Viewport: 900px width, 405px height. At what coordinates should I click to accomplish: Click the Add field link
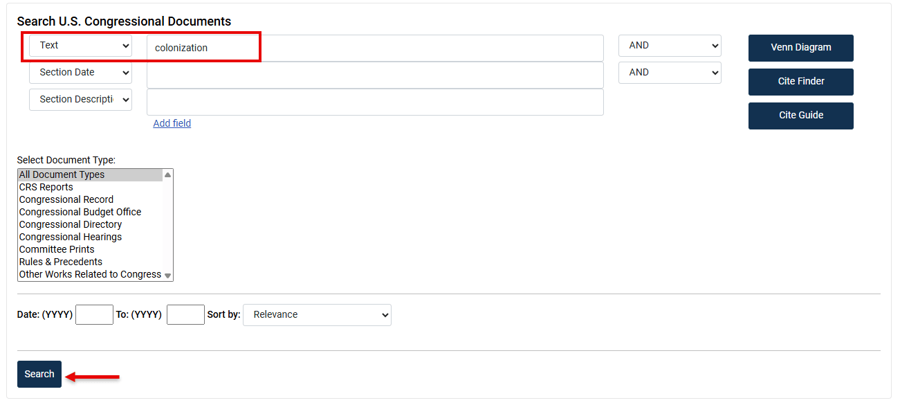172,123
